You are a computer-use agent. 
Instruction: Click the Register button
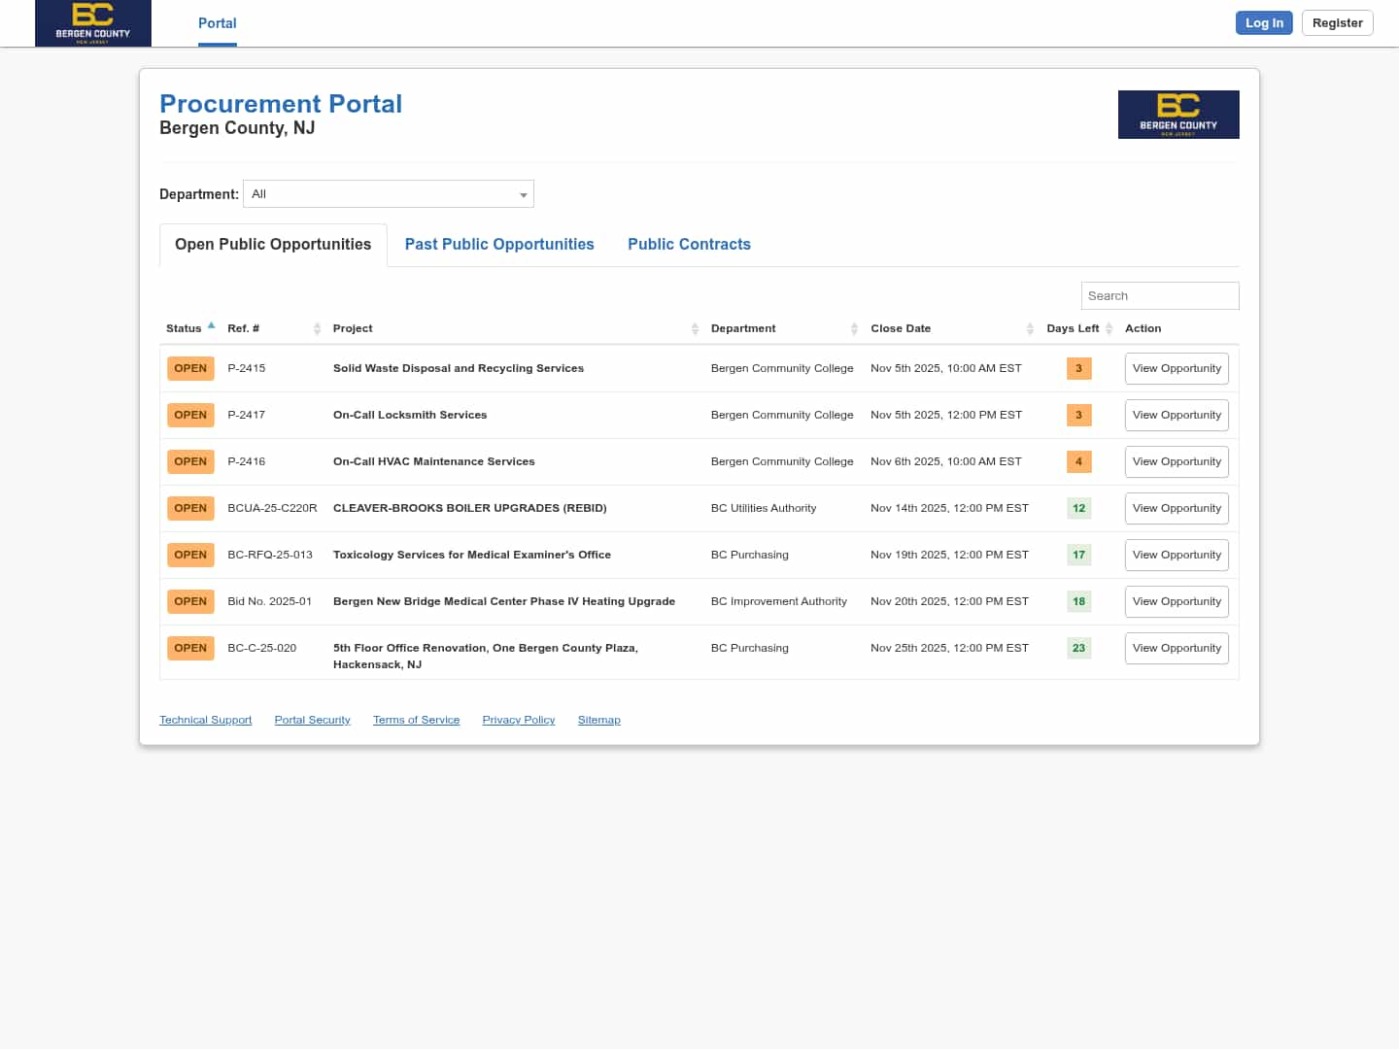click(1337, 23)
